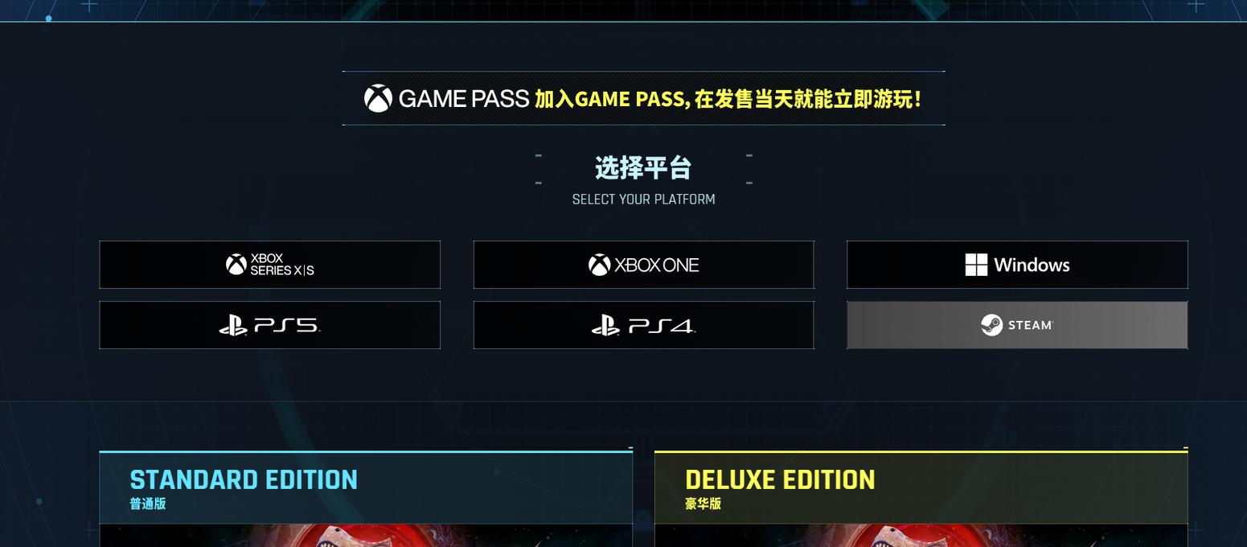
Task: Click the PlayStation logo next to PS4
Action: pos(605,325)
